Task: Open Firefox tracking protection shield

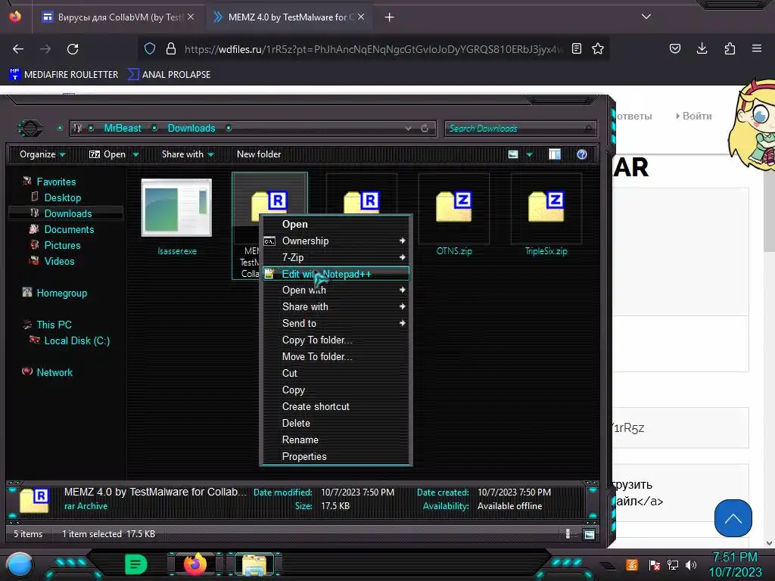Action: coord(150,48)
